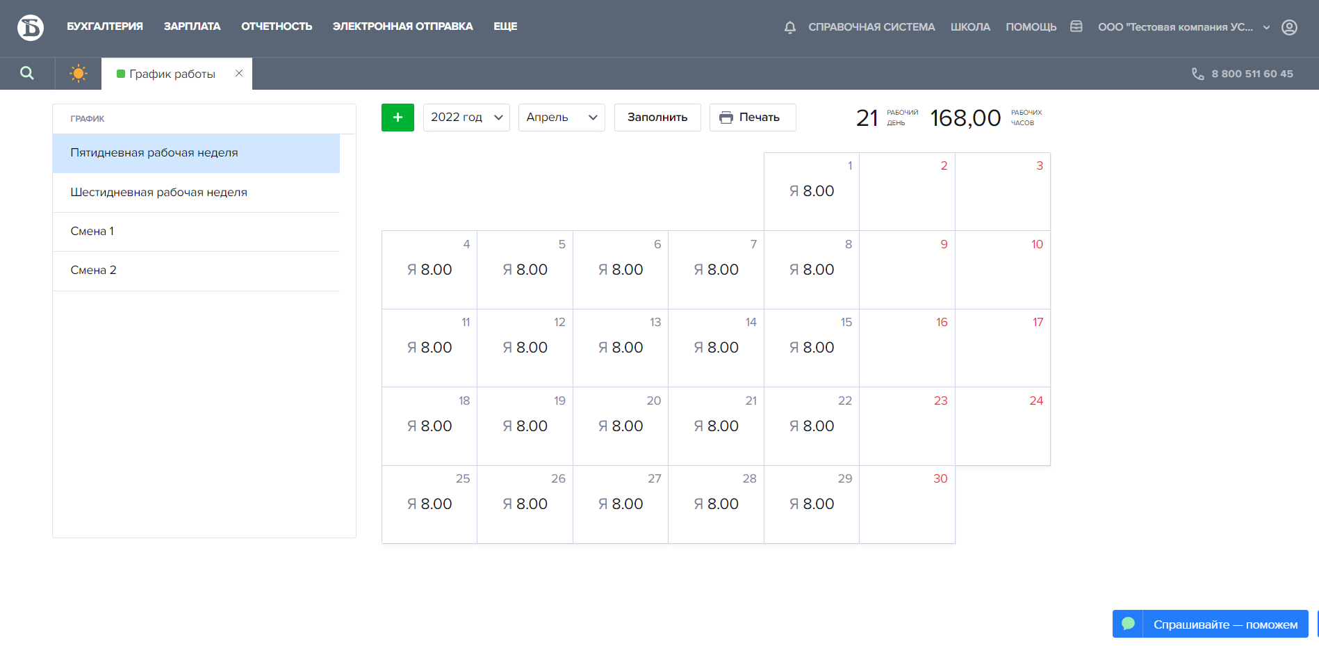Select weekend day 30 cell
The height and width of the screenshot is (653, 1319).
point(907,505)
